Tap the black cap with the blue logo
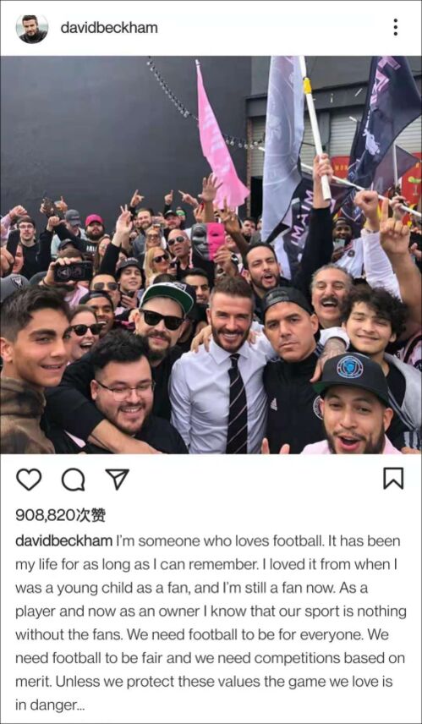Screen dimensions: 422x724 (x=353, y=375)
